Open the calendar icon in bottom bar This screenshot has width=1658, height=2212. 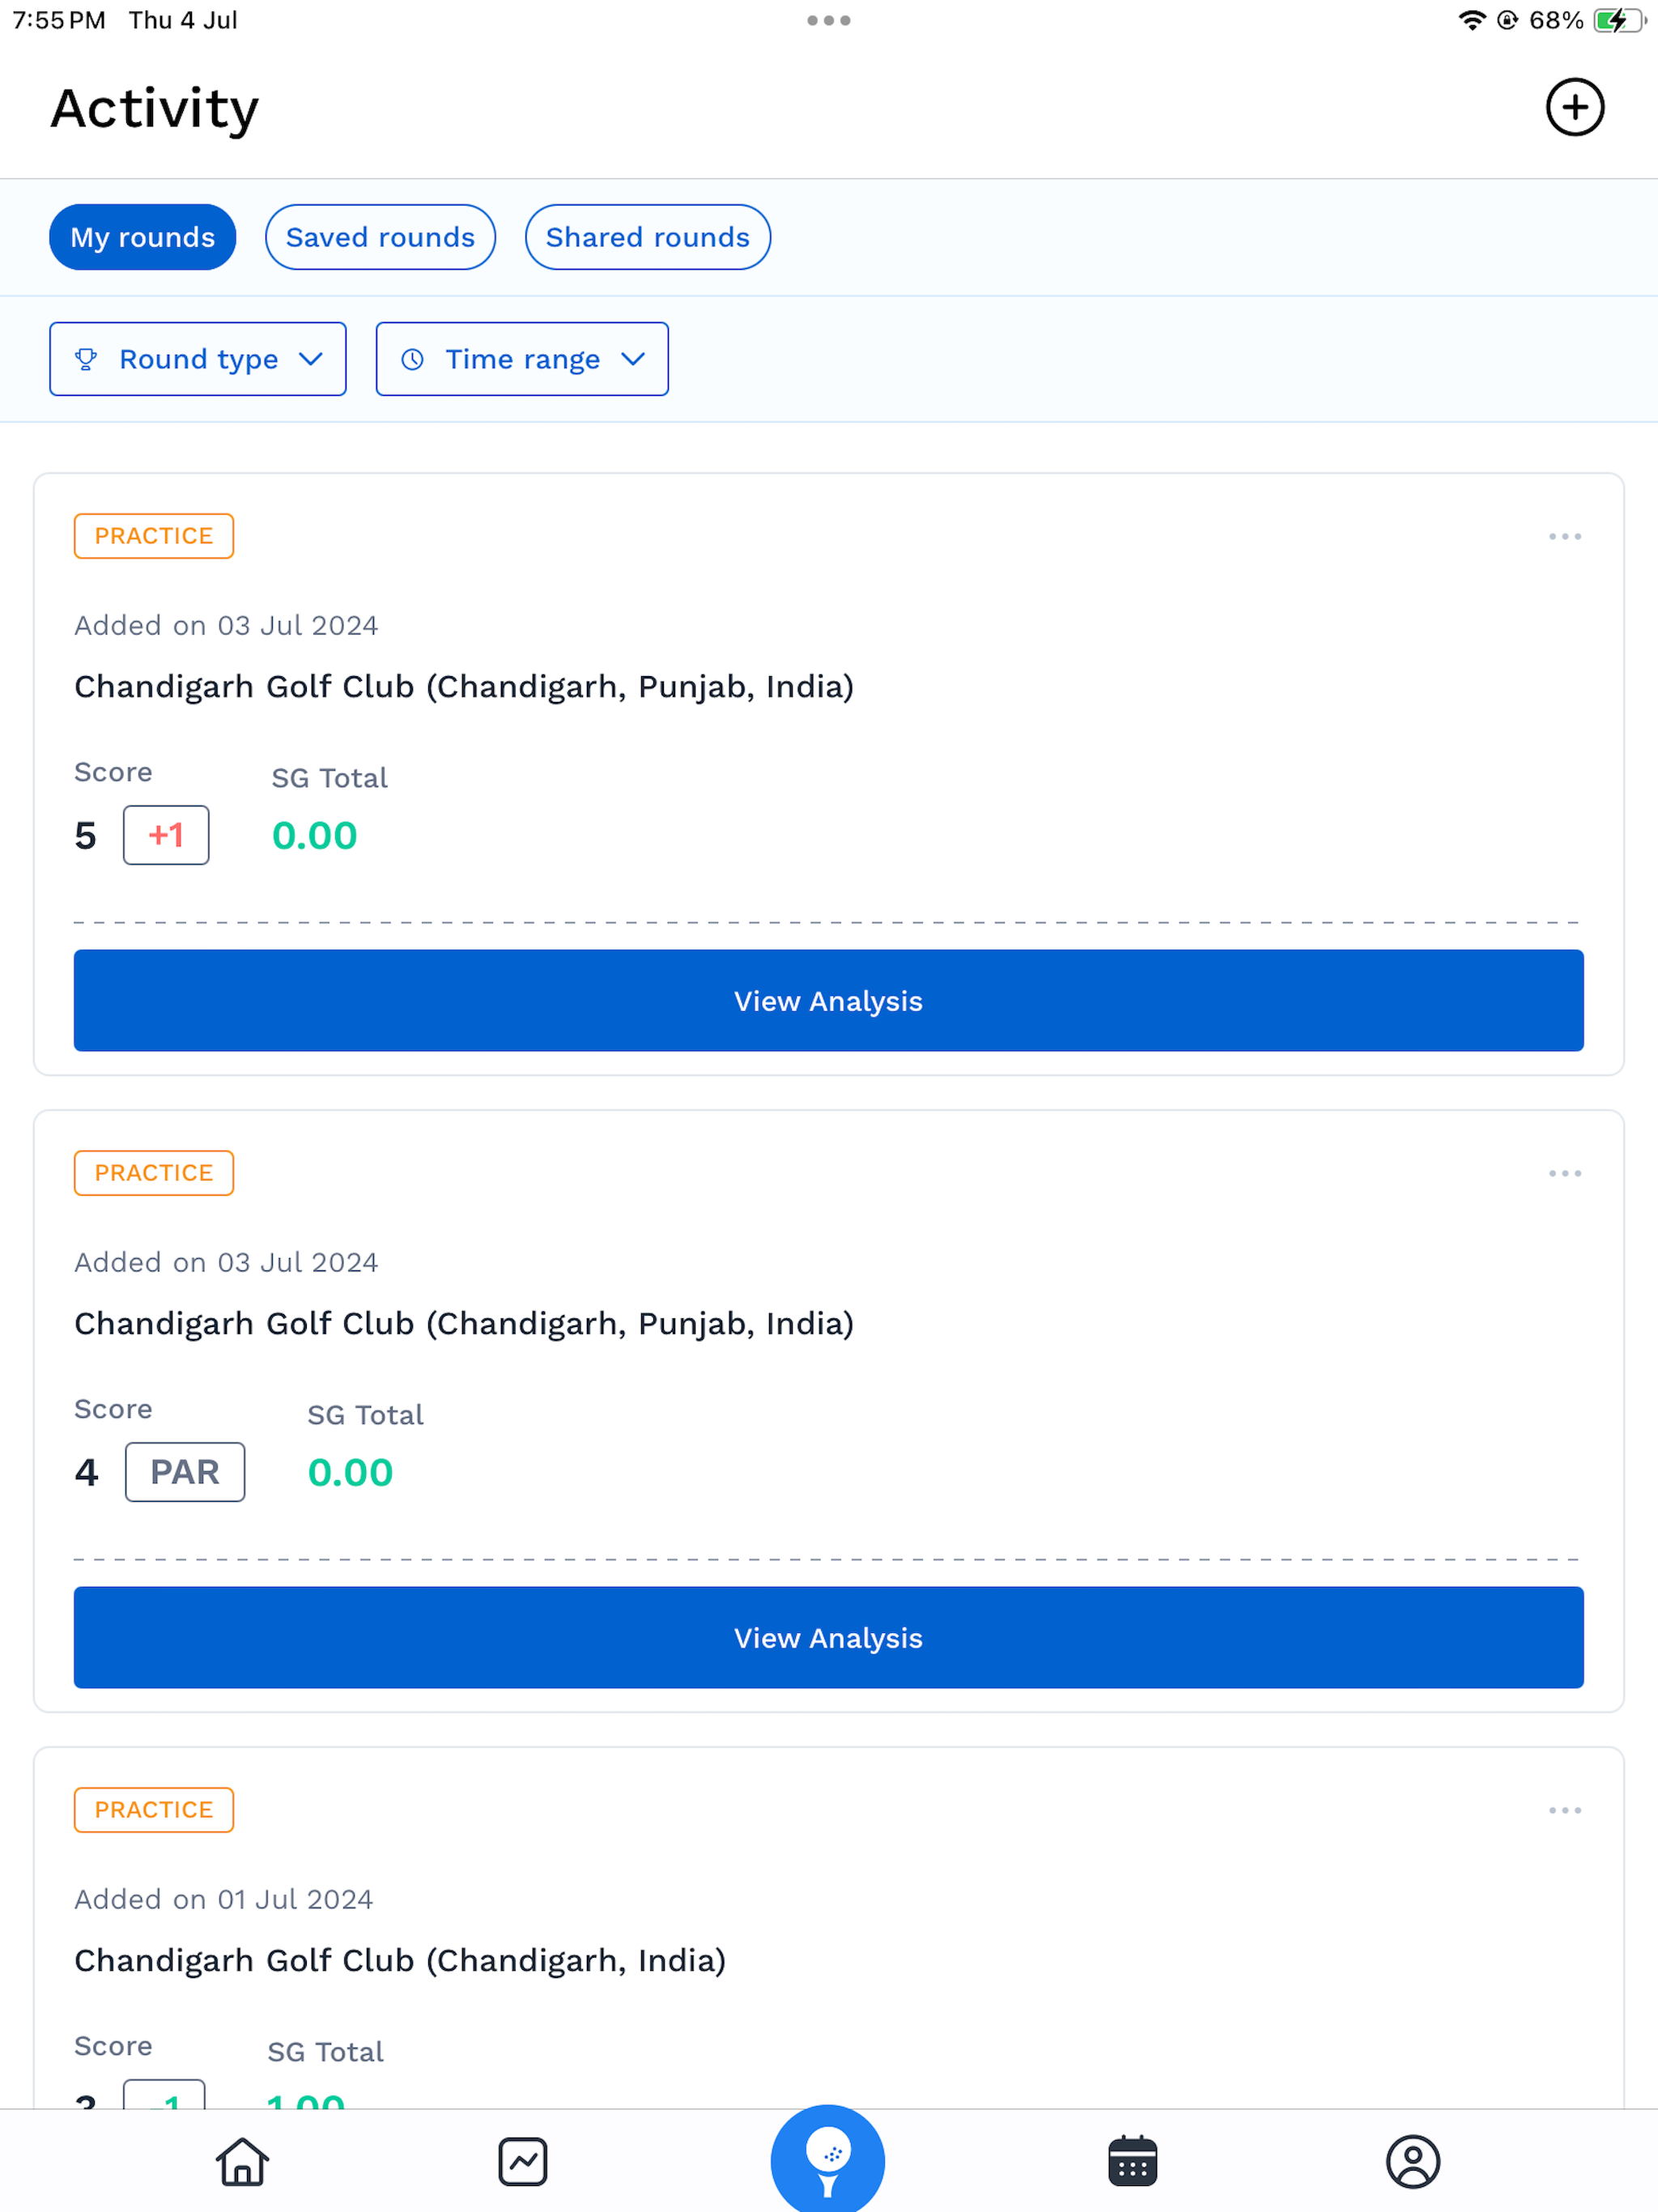1133,2162
